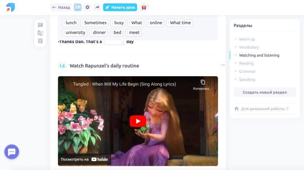Open Для домашней работы link
304x170 pixels.
(263, 109)
